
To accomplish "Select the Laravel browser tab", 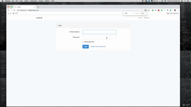I will pos(24,7).
